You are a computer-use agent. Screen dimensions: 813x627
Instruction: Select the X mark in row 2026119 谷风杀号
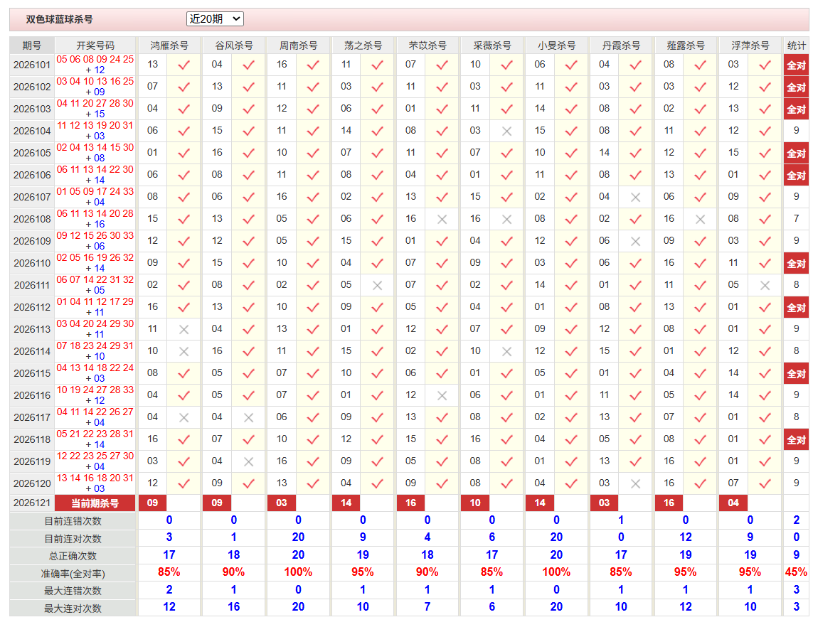click(x=248, y=461)
